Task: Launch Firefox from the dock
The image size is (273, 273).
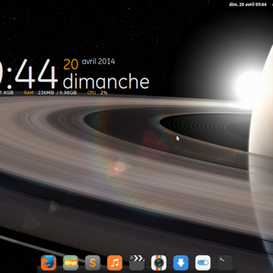Action: (x=48, y=263)
